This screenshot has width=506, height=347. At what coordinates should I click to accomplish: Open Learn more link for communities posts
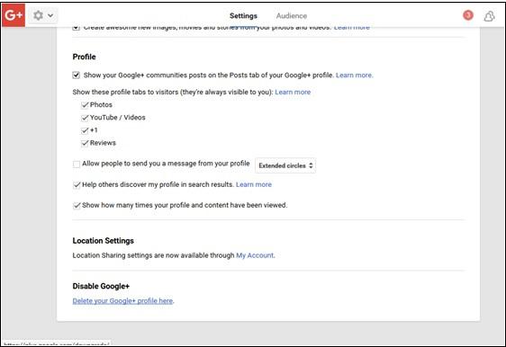354,76
